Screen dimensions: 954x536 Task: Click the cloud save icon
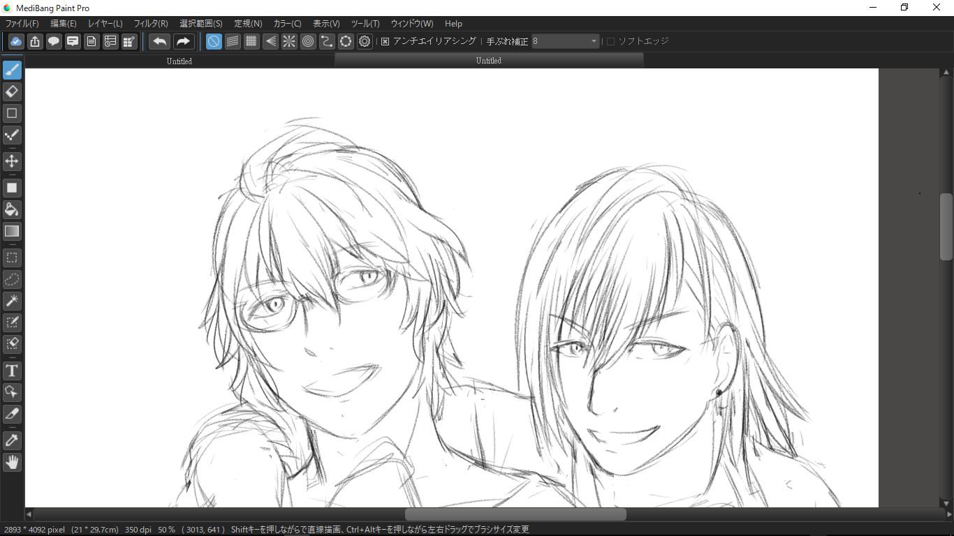point(16,41)
